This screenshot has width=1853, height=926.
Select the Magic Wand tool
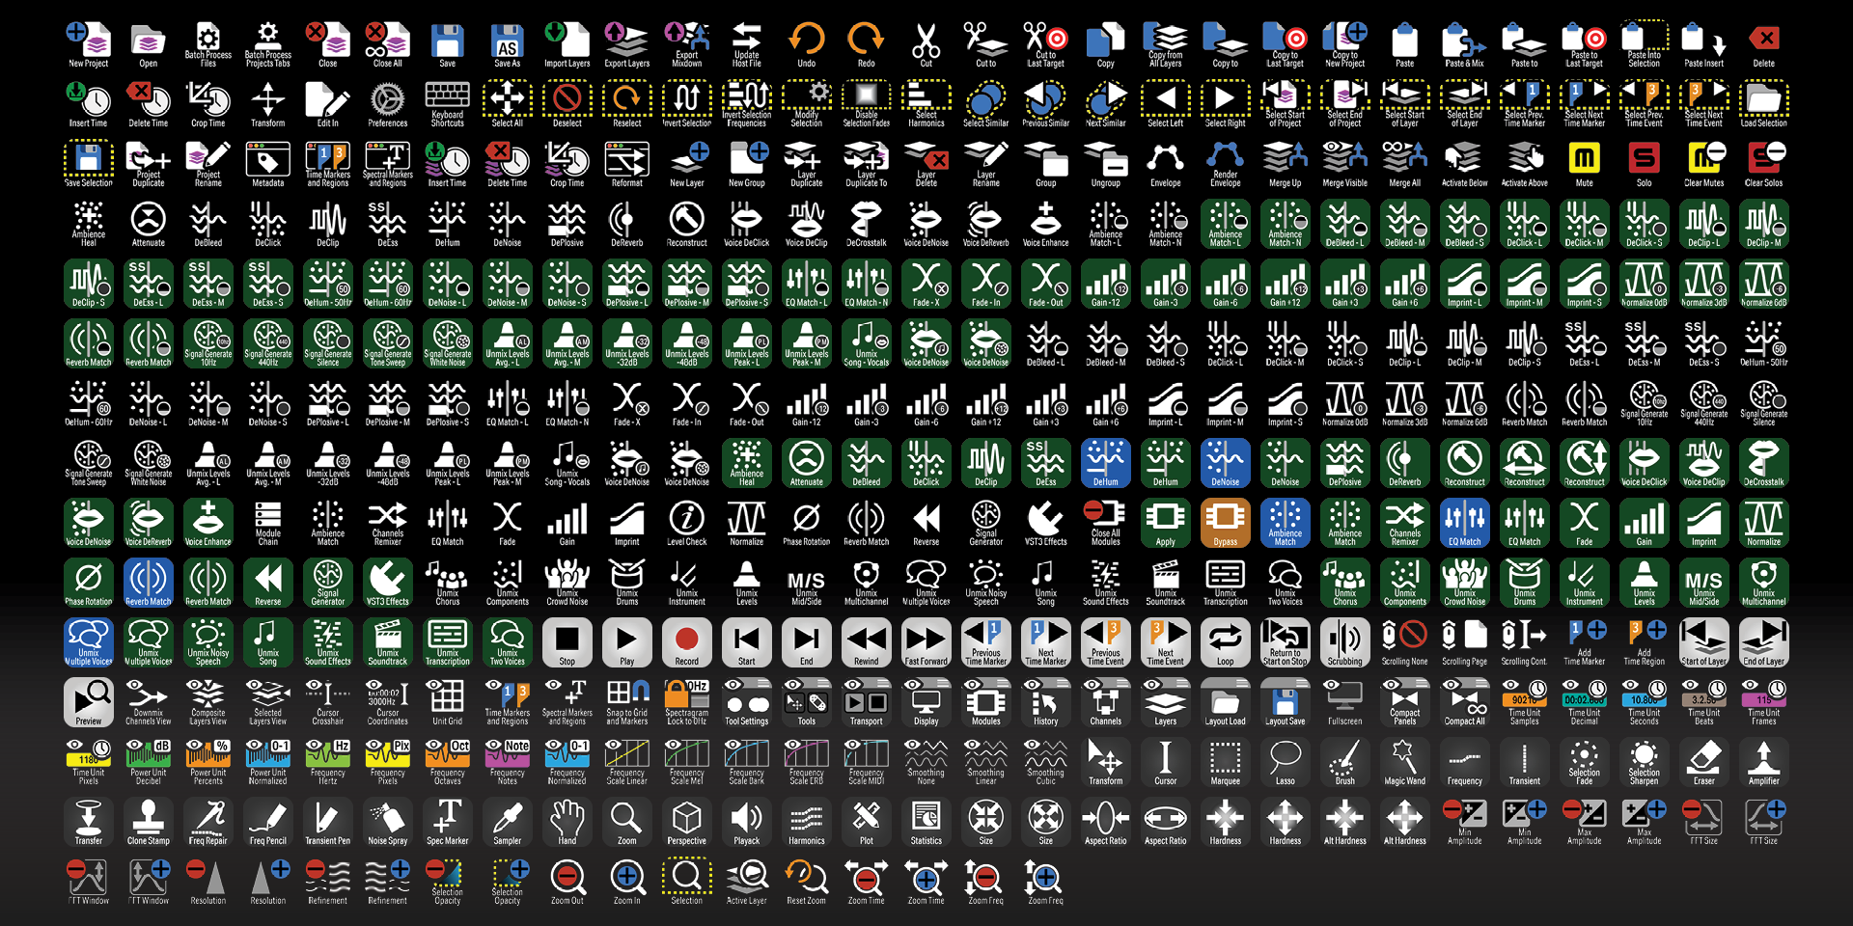pyautogui.click(x=1404, y=762)
